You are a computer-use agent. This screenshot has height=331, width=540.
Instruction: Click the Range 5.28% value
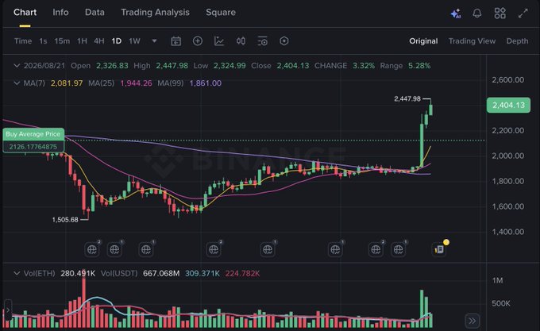tap(419, 65)
